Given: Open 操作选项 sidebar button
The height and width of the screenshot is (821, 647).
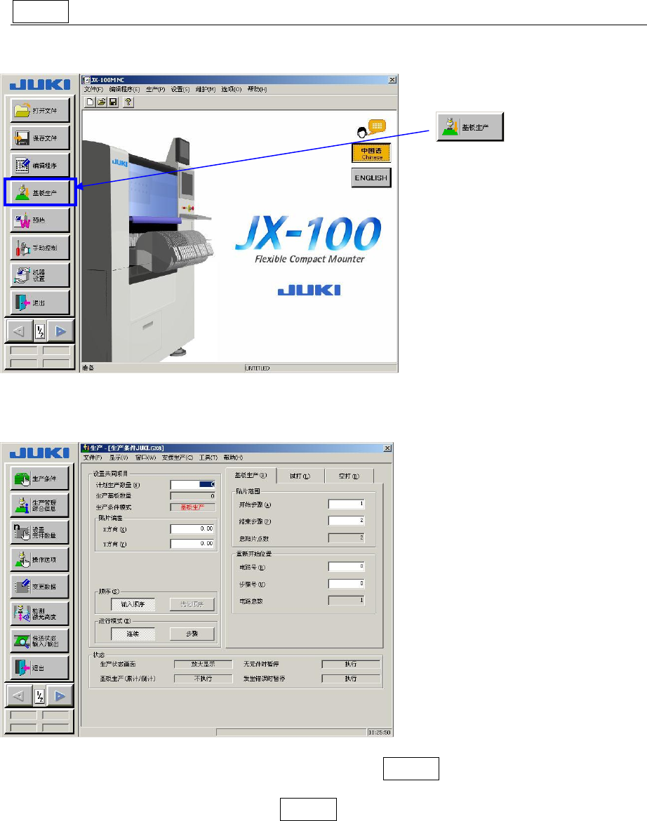Looking at the screenshot, I should click(x=40, y=560).
